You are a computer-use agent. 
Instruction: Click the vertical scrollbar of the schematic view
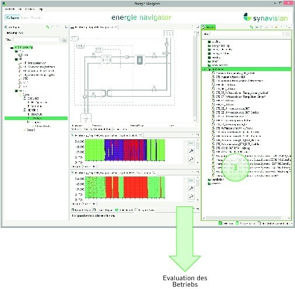[x=195, y=76]
